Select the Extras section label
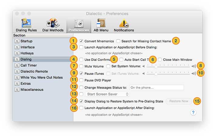 pos(26,83)
